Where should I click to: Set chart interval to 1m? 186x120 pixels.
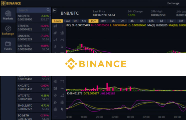click(x=75, y=21)
